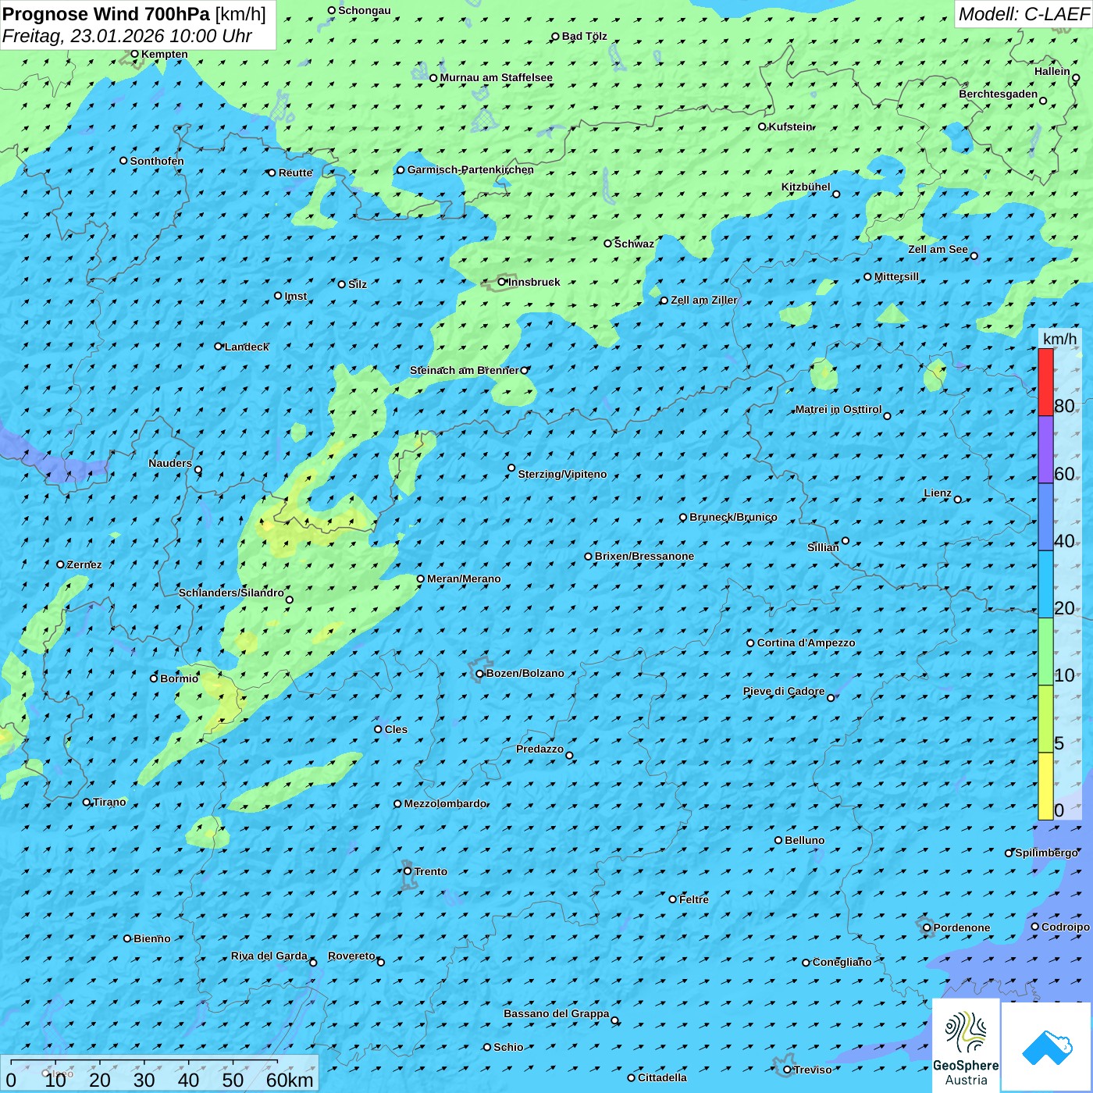
Task: Click the 'Cittadella' label
Action: point(662,1077)
